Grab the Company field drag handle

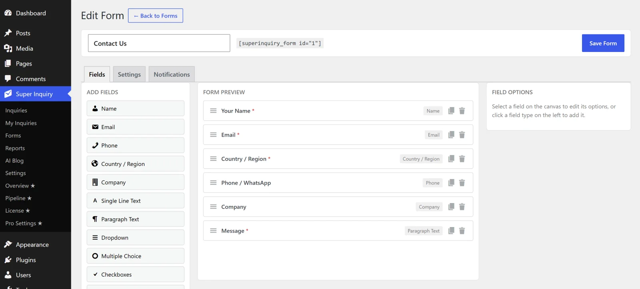click(x=213, y=207)
